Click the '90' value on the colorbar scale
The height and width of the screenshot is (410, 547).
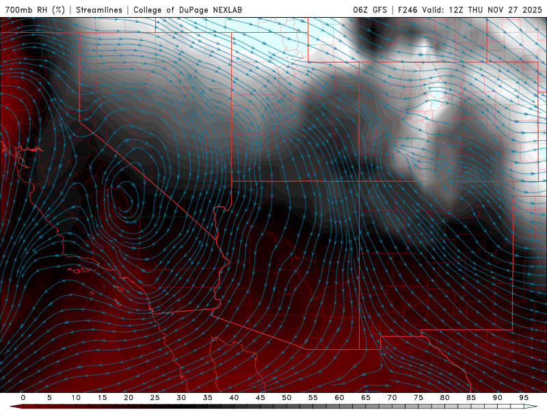(x=497, y=398)
